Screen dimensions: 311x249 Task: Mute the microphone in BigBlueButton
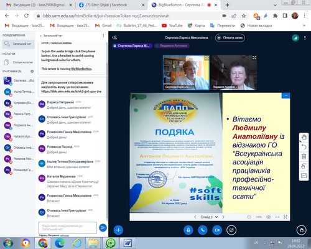click(188, 230)
